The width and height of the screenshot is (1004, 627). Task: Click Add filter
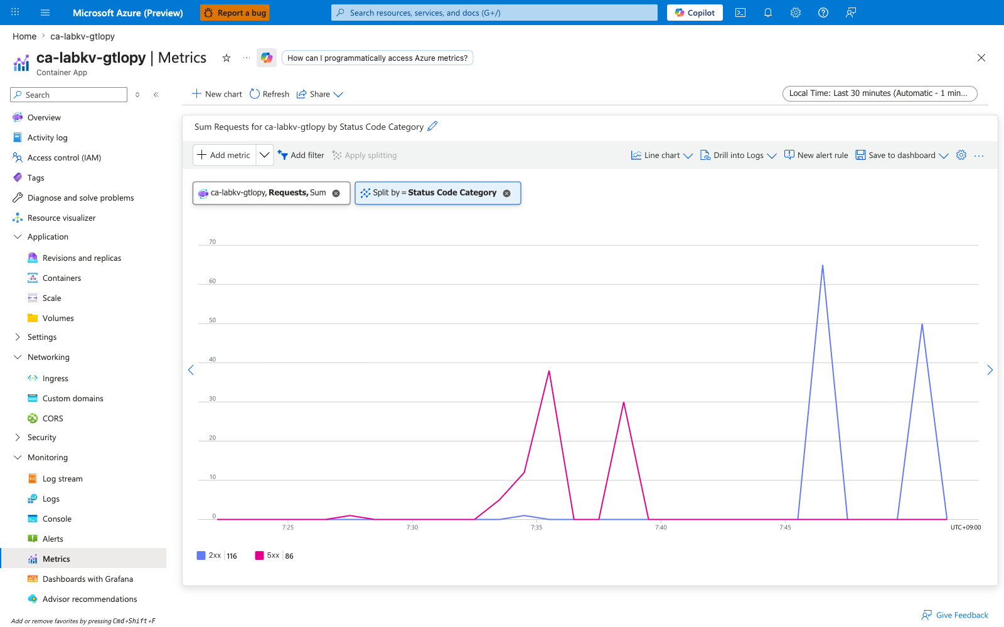click(x=301, y=155)
